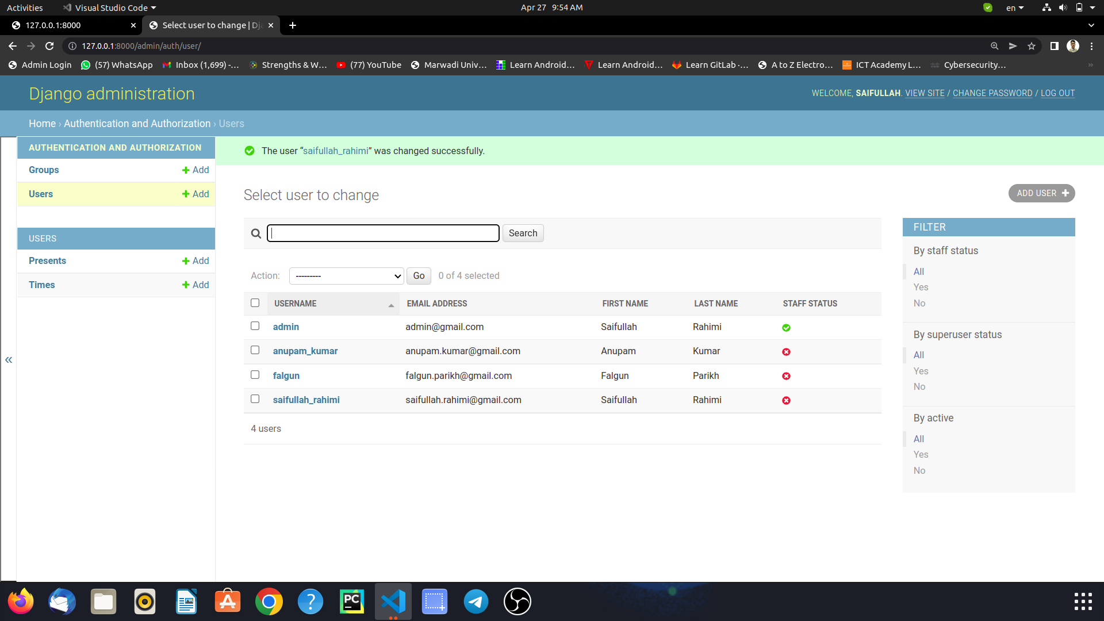
Task: Click Add next to Presents
Action: click(195, 260)
